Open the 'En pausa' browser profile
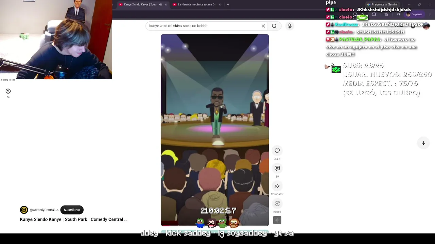435x244 pixels. (414, 14)
